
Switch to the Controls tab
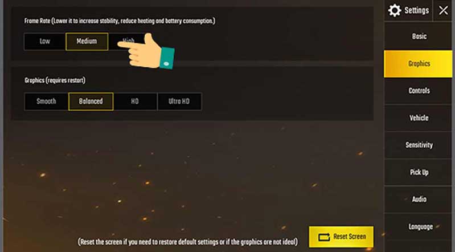[418, 91]
